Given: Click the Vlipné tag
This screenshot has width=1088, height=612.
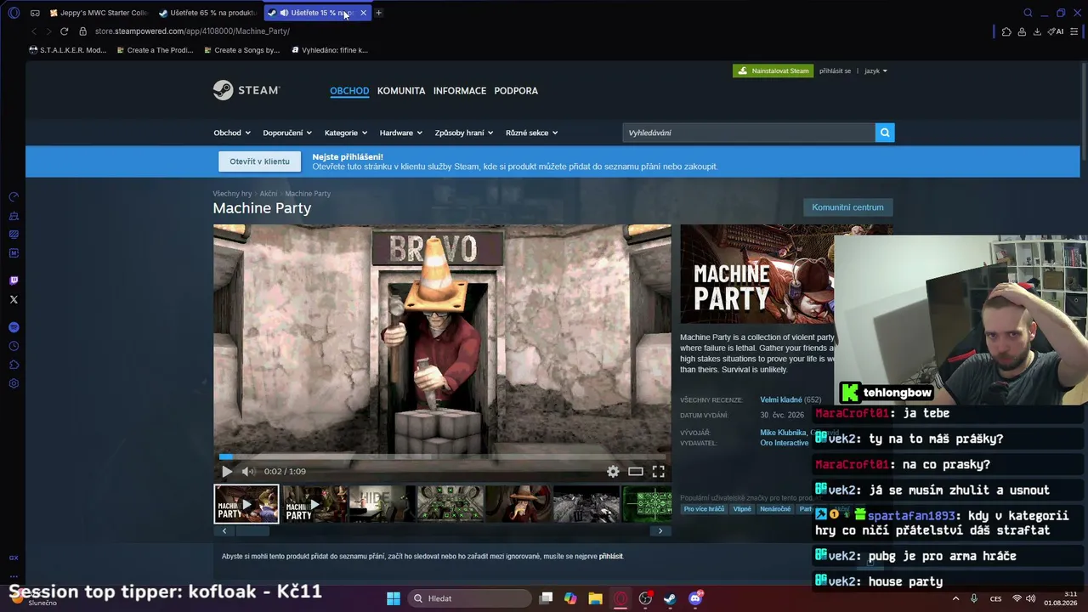Looking at the screenshot, I should pyautogui.click(x=743, y=509).
